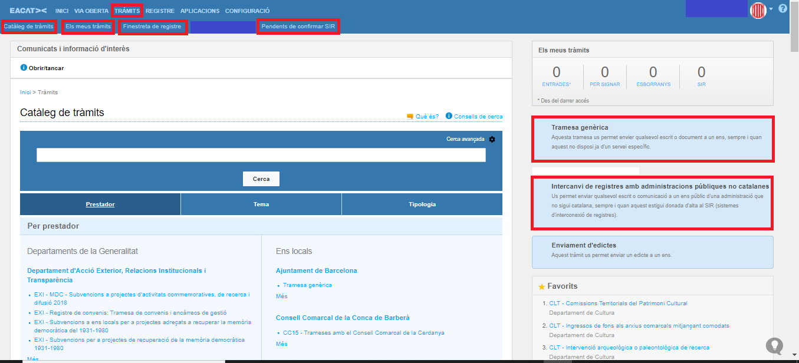
Task: Open the help question mark icon
Action: coord(782,9)
